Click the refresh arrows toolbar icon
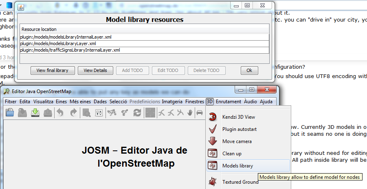367x189 pixels. pos(137,113)
